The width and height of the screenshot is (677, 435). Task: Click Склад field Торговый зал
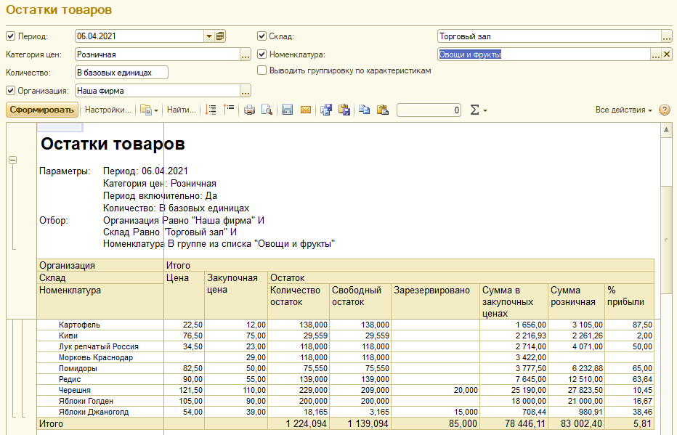coord(549,36)
